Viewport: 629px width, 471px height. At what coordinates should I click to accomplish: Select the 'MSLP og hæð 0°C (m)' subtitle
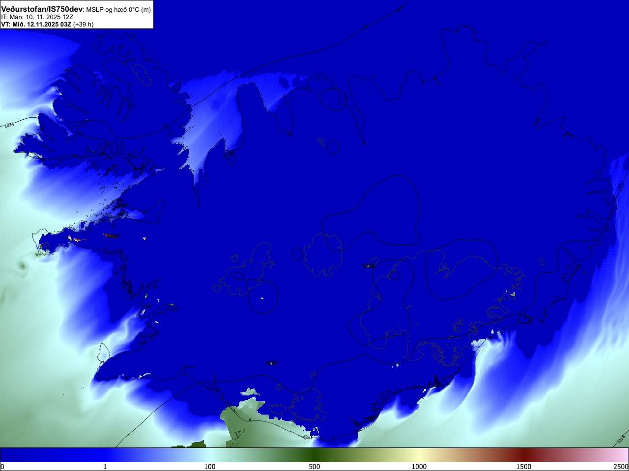118,10
